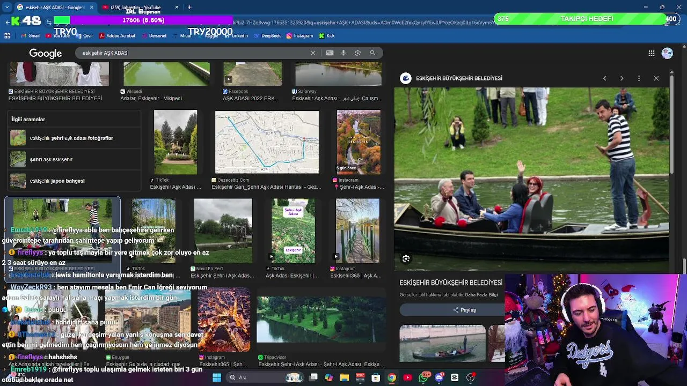Open the Tripadvisor park thumbnail result

(321, 320)
